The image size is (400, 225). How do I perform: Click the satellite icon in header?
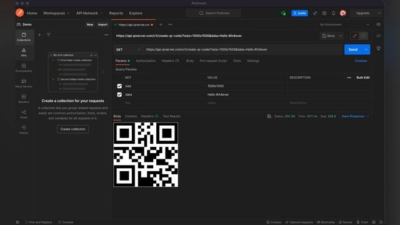(315, 13)
